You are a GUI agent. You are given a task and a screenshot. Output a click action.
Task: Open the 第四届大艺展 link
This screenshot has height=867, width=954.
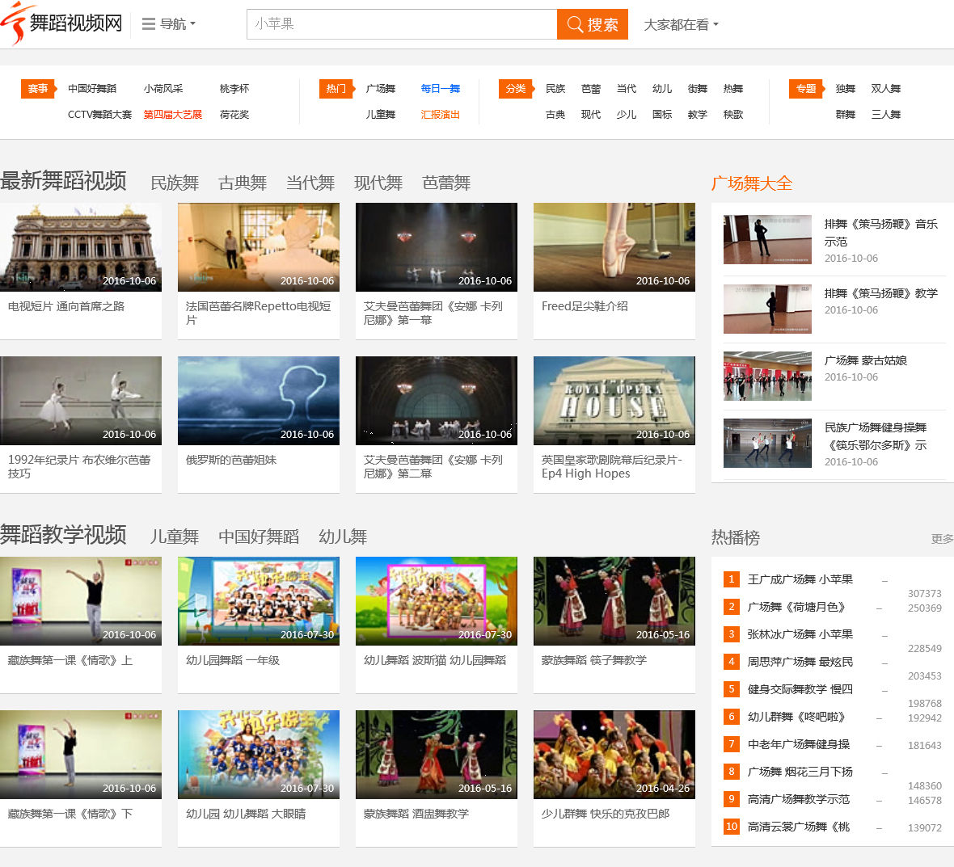[173, 115]
